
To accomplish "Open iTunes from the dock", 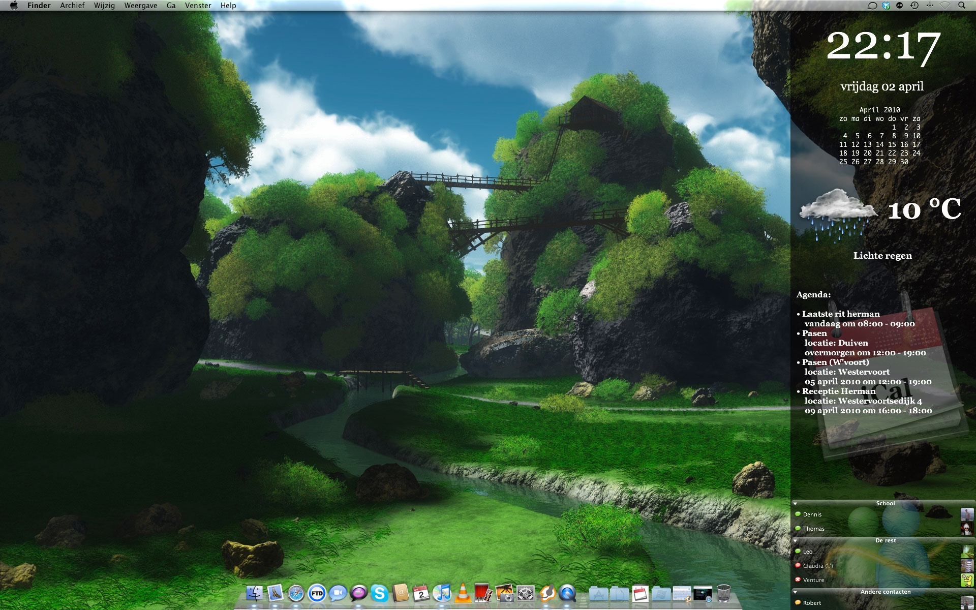I will [442, 593].
